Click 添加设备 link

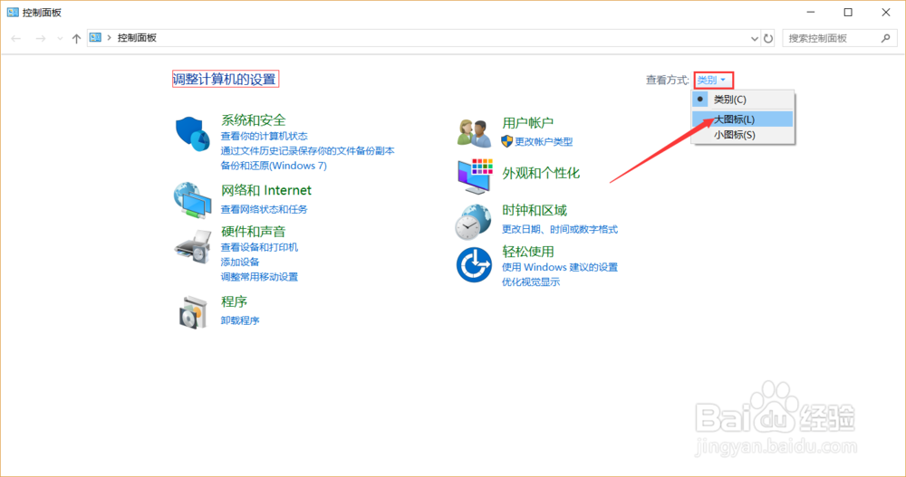tap(240, 262)
